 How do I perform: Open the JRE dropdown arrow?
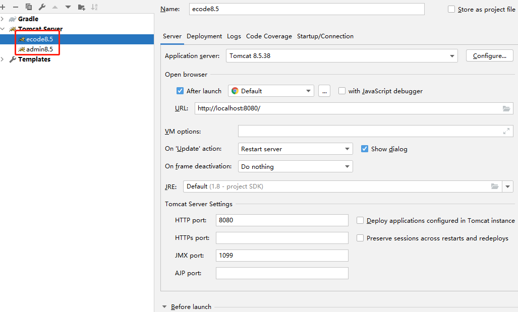click(x=507, y=186)
